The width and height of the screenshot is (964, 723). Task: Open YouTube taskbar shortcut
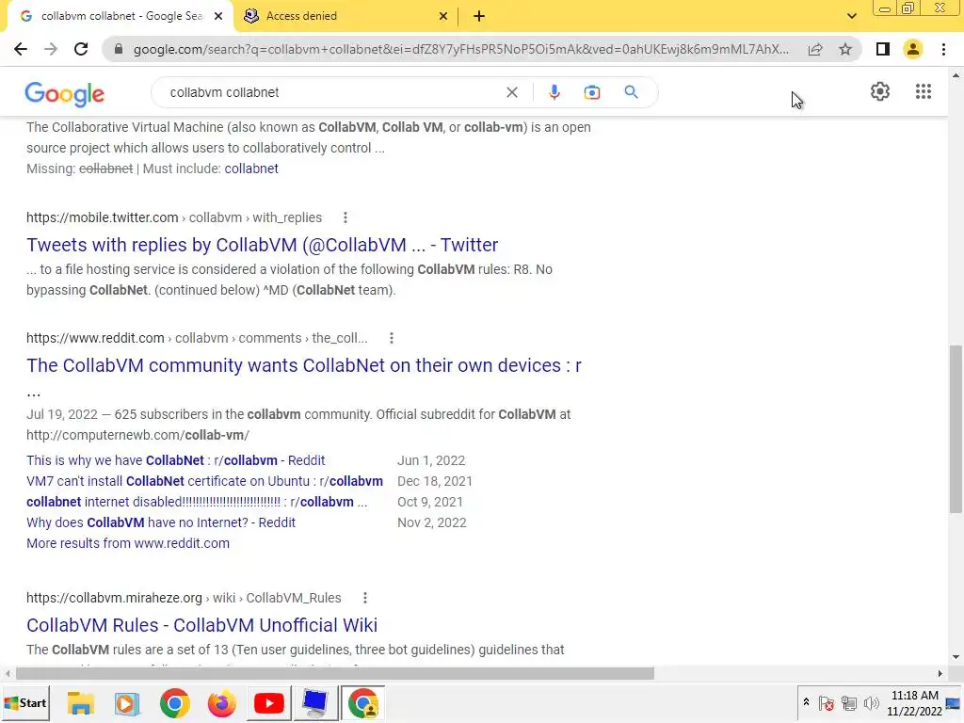268,702
